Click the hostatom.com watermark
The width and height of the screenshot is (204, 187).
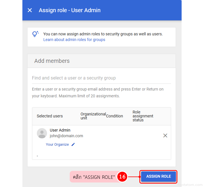(190, 184)
